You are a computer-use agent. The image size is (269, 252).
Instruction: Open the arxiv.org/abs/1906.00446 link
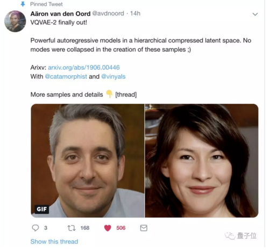tap(84, 68)
